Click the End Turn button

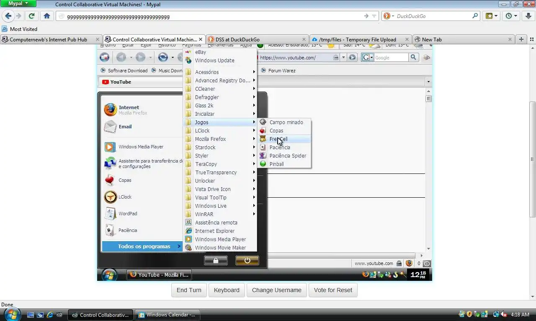click(189, 290)
